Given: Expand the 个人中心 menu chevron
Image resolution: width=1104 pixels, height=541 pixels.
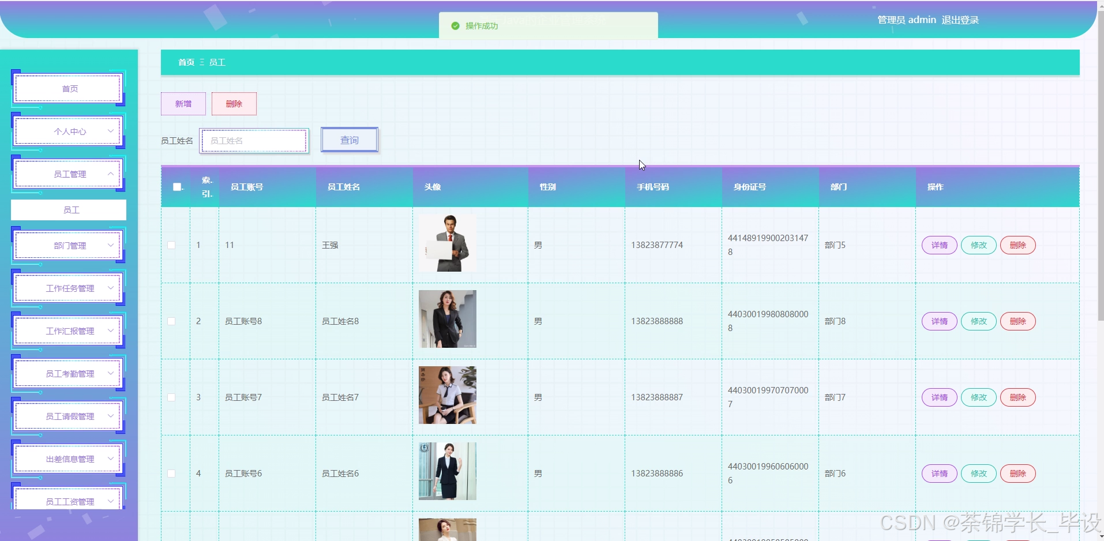Looking at the screenshot, I should [111, 131].
